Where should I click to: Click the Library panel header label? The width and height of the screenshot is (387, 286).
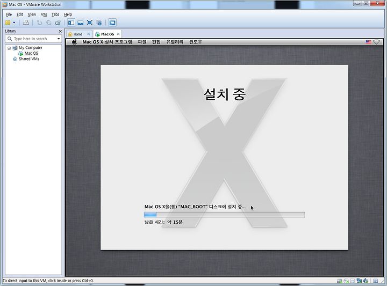coord(11,31)
